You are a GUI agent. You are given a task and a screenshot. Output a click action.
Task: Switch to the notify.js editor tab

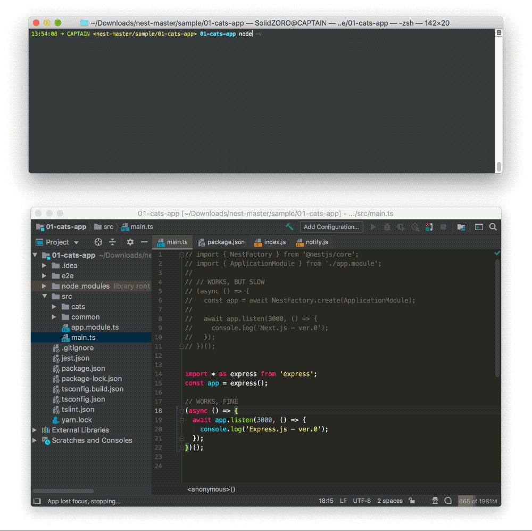click(x=312, y=242)
